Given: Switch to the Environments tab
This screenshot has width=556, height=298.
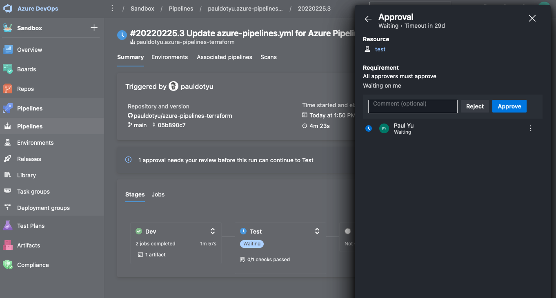Looking at the screenshot, I should (169, 57).
